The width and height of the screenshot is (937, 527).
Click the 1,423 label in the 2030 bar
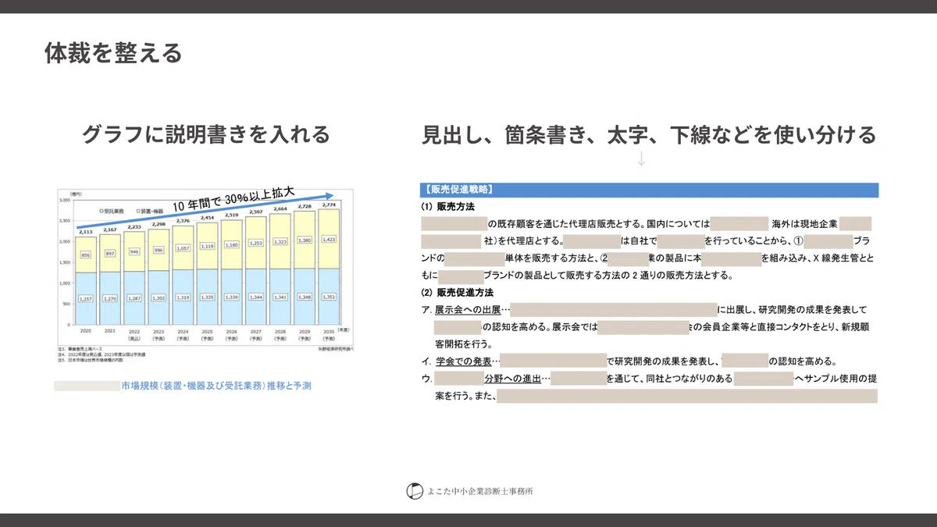click(329, 239)
